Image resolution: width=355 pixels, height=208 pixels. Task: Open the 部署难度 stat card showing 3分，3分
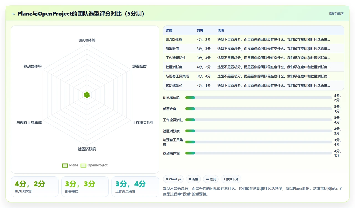(85, 187)
